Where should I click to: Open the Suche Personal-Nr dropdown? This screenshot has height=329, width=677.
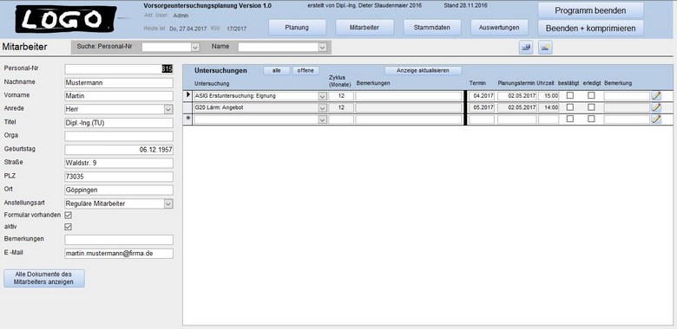click(195, 48)
